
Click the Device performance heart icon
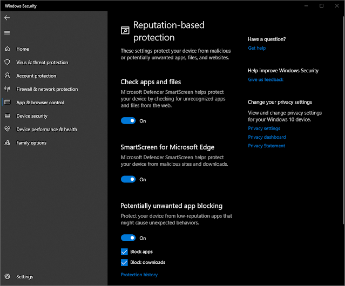(x=7, y=129)
